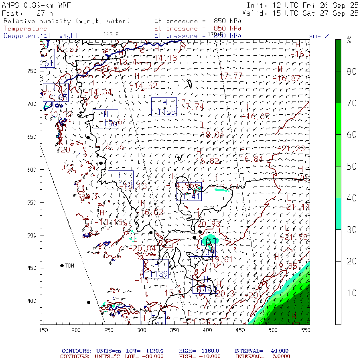Click the blue 'HIGH= 1160.0' contour text
Screen dimensions: 361x361
[199, 351]
